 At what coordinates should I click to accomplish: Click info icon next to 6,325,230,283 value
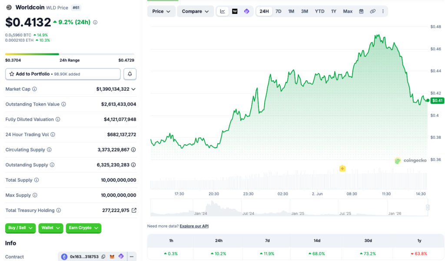(x=133, y=165)
